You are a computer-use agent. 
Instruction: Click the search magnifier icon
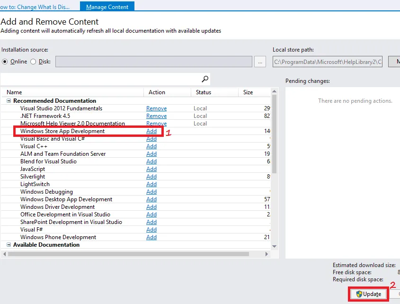pyautogui.click(x=205, y=79)
